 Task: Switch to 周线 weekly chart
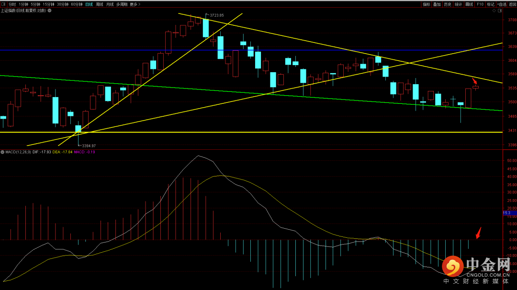pyautogui.click(x=100, y=4)
